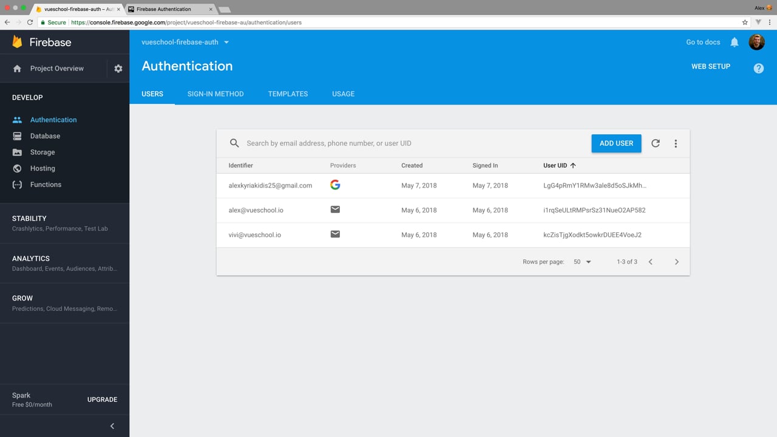Click the Functions brackets icon

17,185
